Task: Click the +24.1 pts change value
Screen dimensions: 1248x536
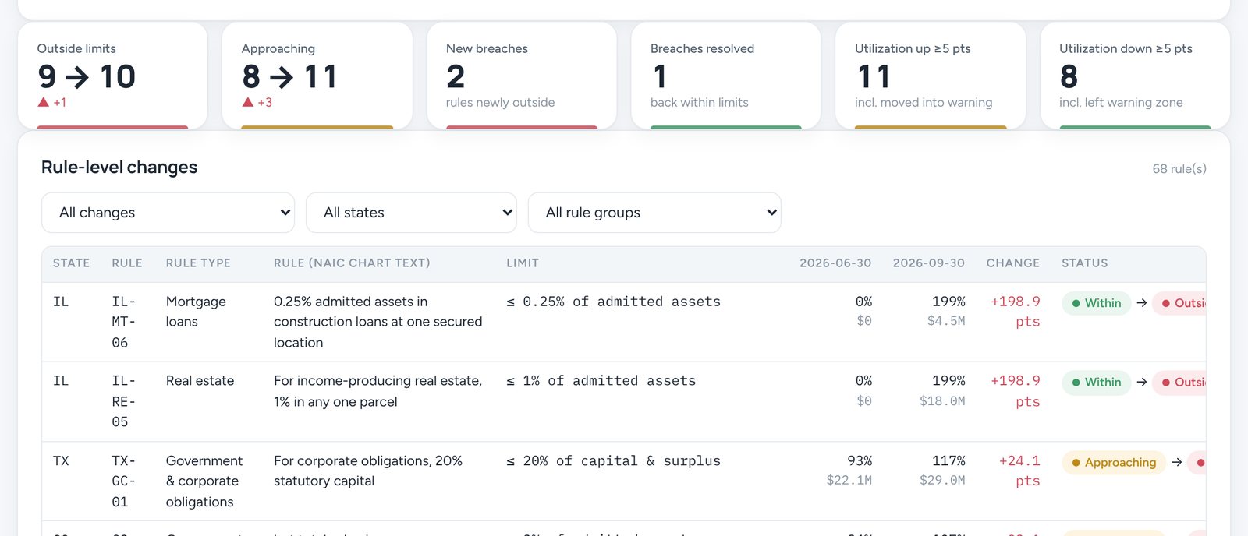Action: (1019, 471)
